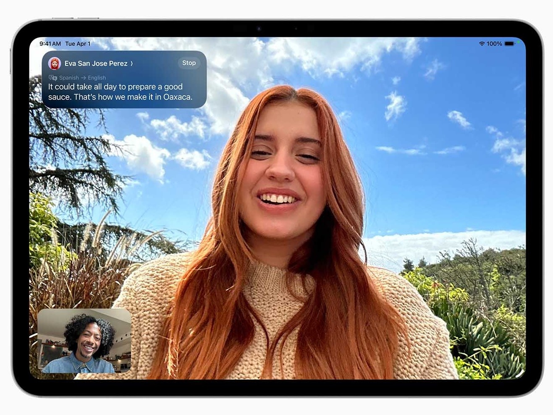Tap the 9:41 AM clock in status bar
The width and height of the screenshot is (553, 415).
[50, 44]
